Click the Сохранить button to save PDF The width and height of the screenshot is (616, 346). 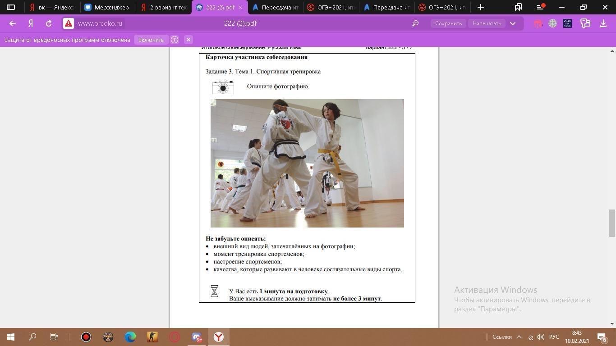pyautogui.click(x=448, y=23)
